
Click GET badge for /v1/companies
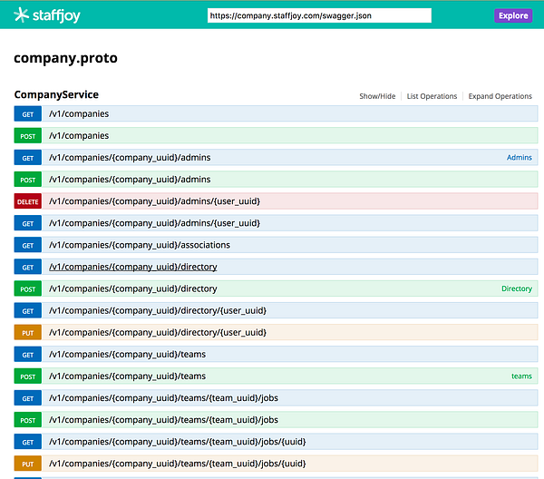point(28,113)
